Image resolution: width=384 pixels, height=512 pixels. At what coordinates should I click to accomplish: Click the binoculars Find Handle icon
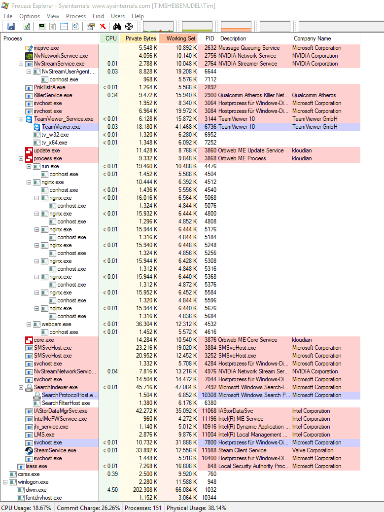tap(117, 27)
